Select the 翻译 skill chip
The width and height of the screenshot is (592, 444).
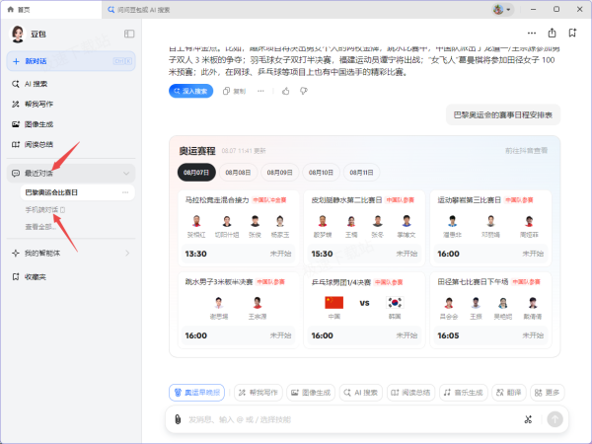click(508, 393)
